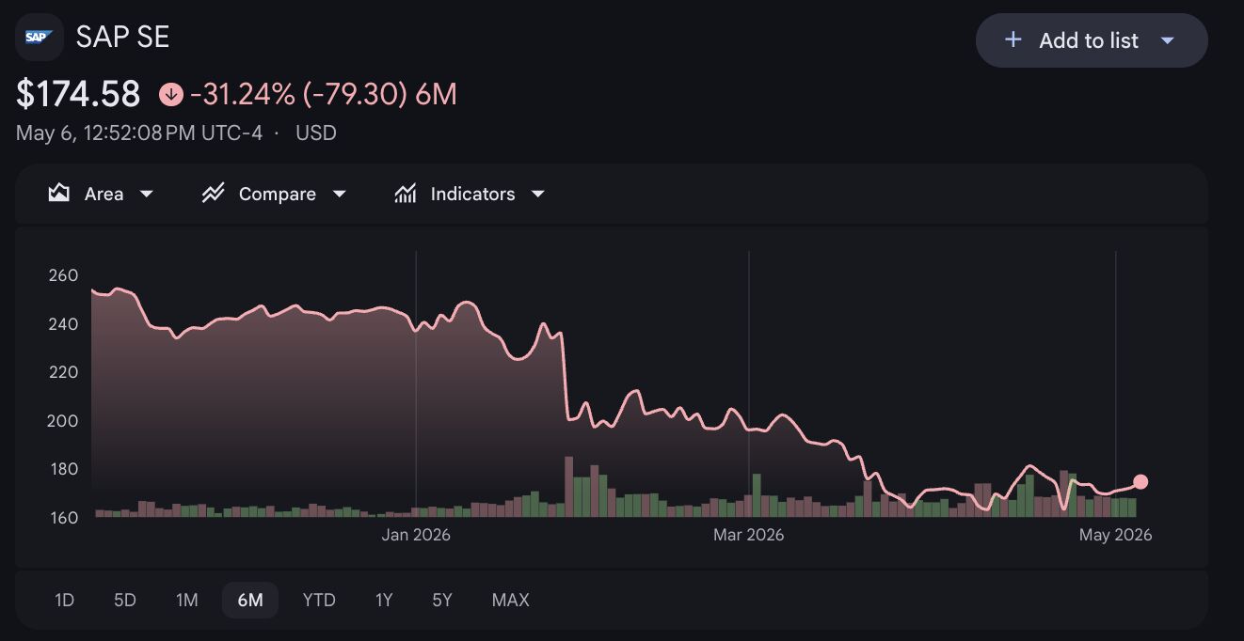Click the Area chart type icon
Image resolution: width=1244 pixels, height=641 pixels.
coord(59,194)
